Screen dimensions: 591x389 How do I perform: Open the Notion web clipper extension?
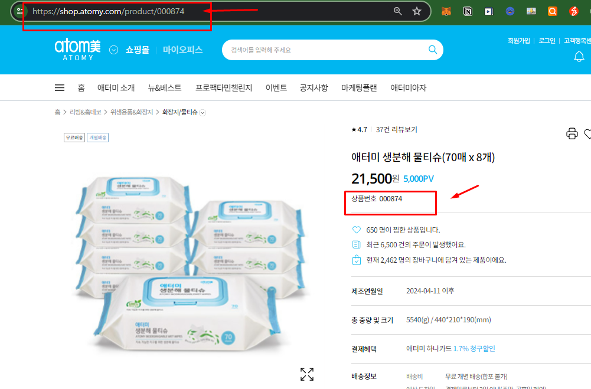click(468, 11)
